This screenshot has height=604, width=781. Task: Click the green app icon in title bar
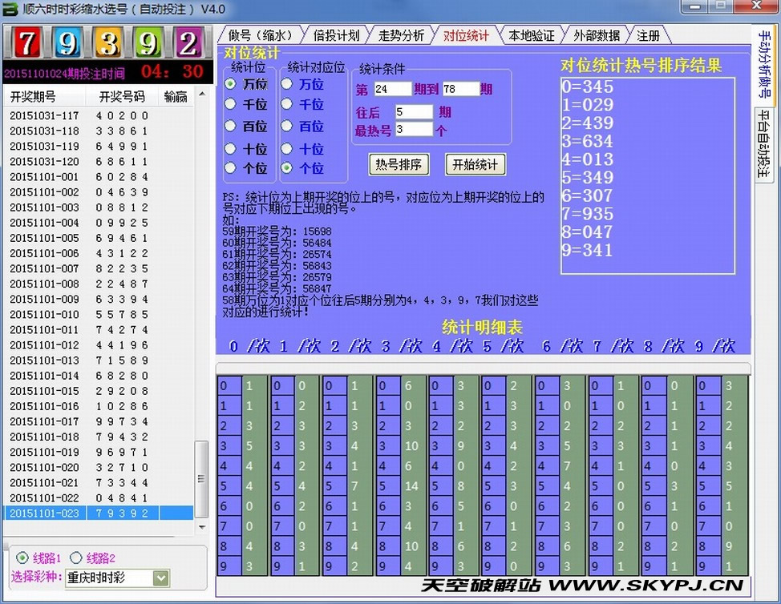(10, 10)
